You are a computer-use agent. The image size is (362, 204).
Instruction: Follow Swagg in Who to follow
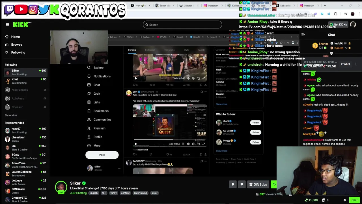point(255,142)
